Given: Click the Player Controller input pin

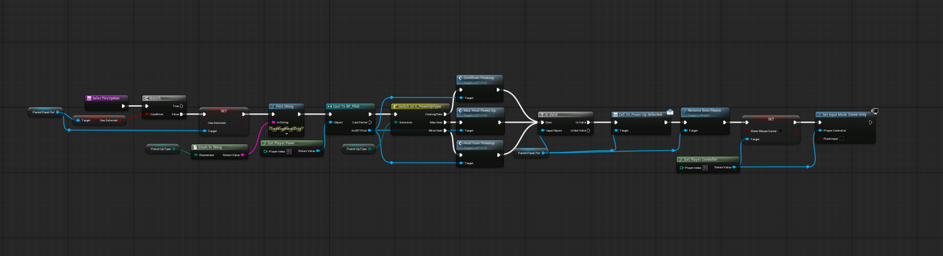Looking at the screenshot, I should click(x=820, y=131).
